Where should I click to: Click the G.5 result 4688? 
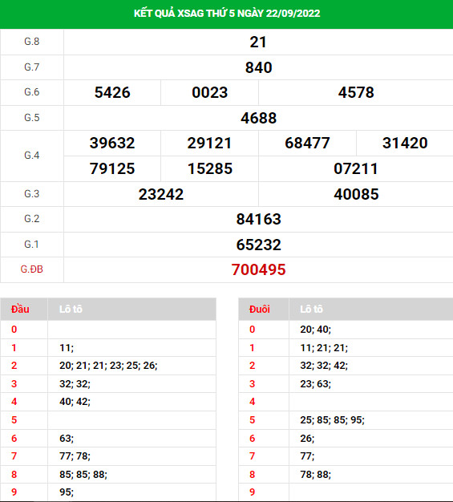pyautogui.click(x=259, y=118)
